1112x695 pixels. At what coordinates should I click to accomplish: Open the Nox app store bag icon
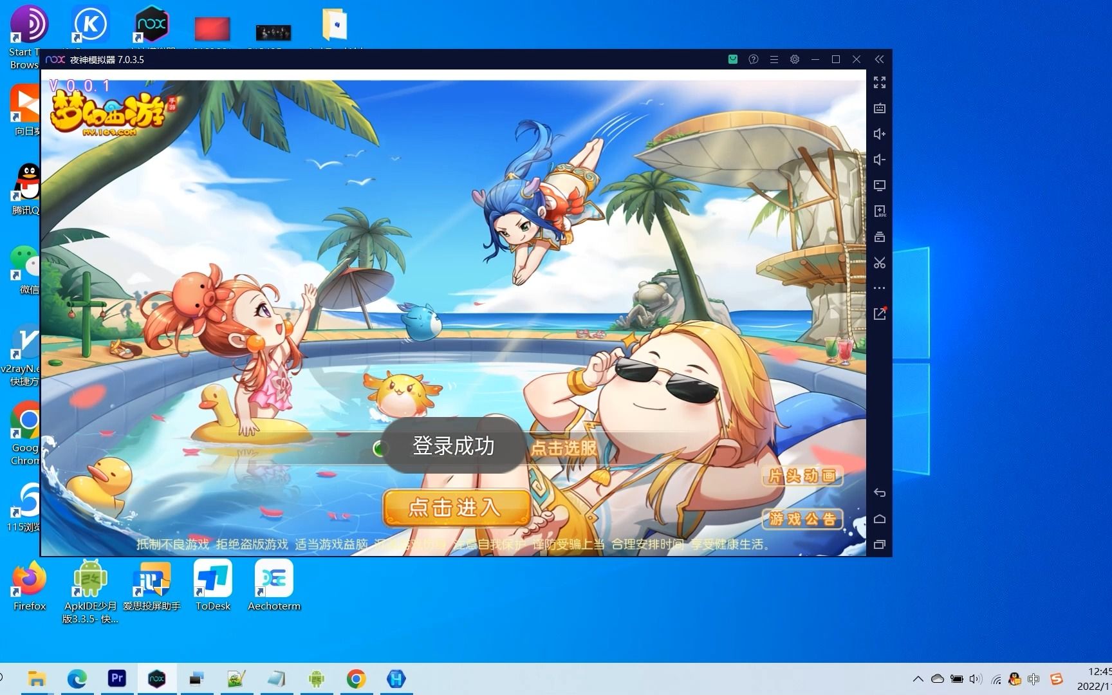click(x=732, y=59)
